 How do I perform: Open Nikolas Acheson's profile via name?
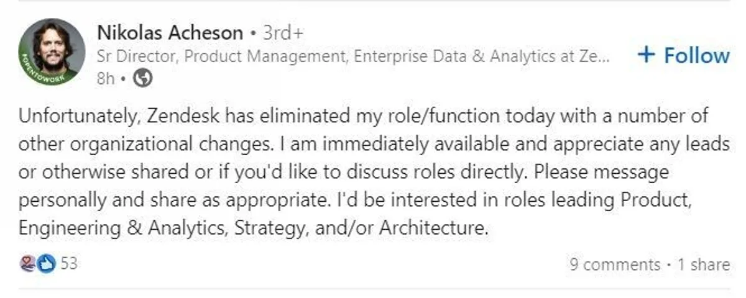168,31
